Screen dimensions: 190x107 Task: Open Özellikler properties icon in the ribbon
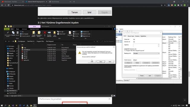click(70, 32)
